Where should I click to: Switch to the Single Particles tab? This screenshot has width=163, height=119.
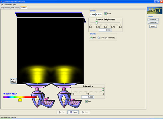point(6,8)
